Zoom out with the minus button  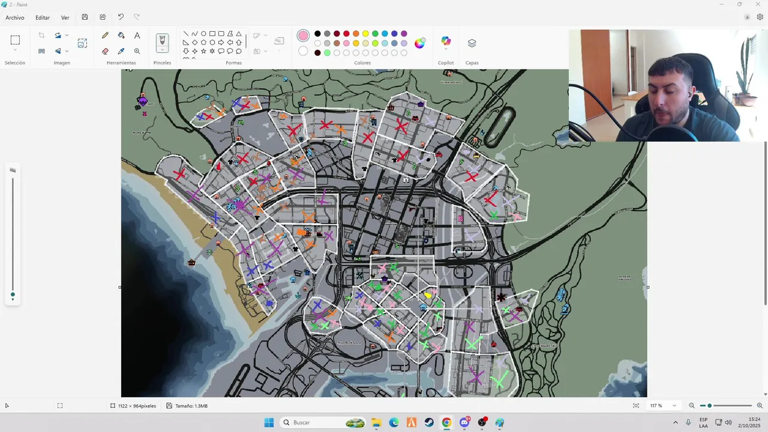tap(691, 406)
